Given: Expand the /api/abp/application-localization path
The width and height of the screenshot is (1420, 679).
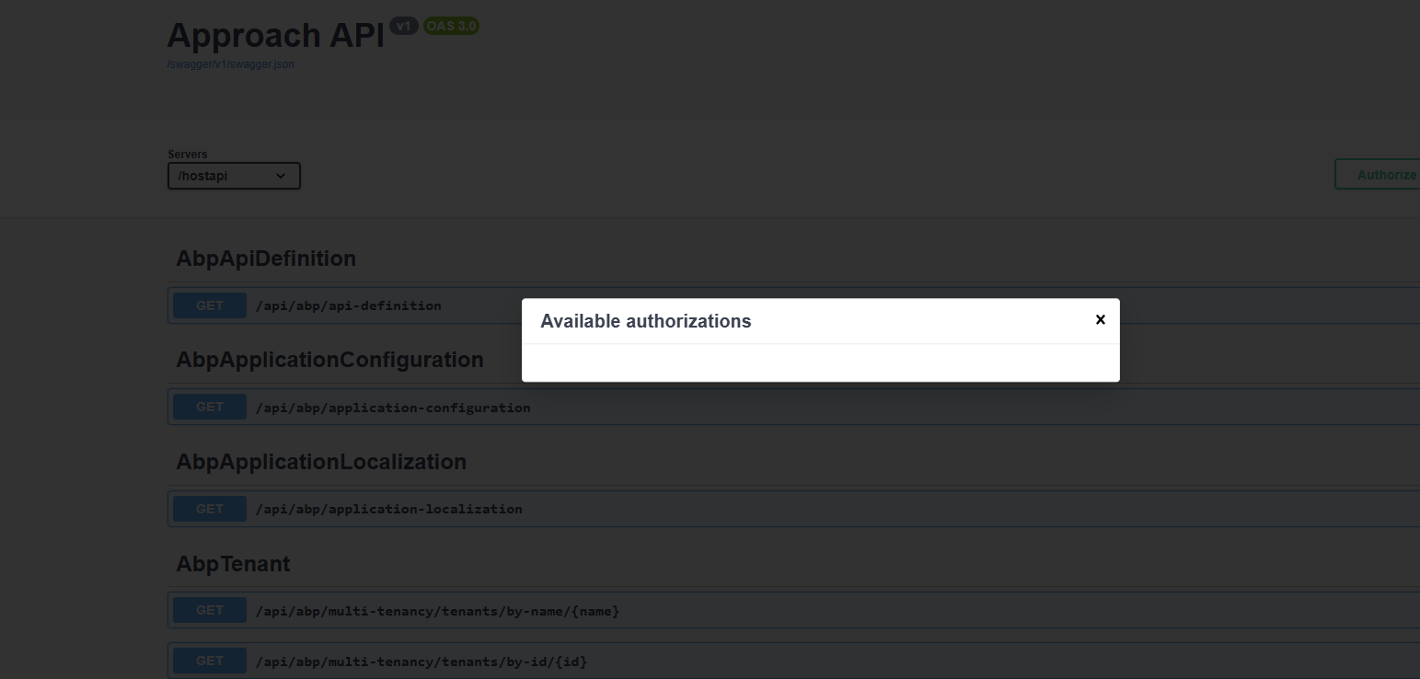Looking at the screenshot, I should click(388, 509).
